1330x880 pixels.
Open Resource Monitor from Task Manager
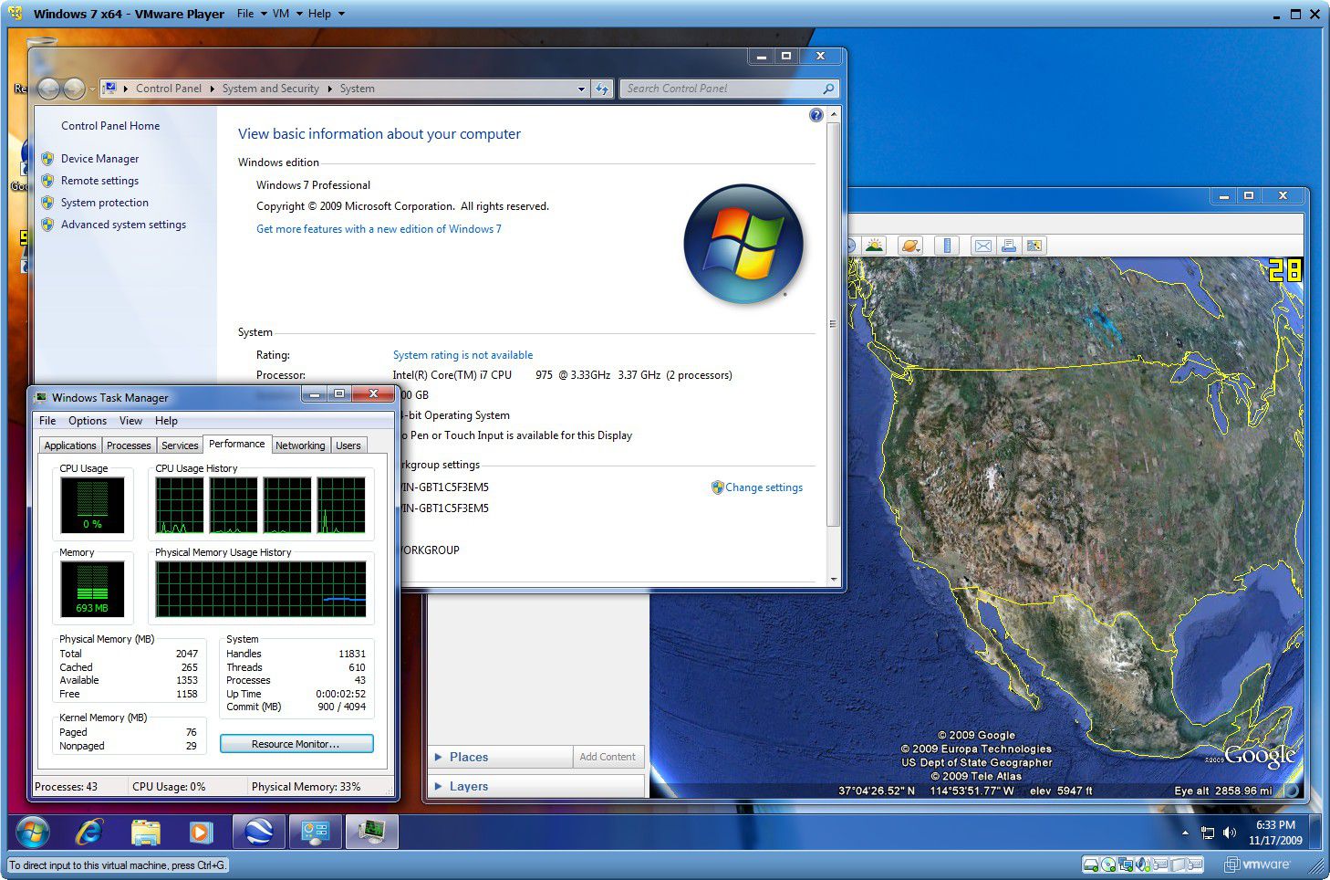[296, 744]
